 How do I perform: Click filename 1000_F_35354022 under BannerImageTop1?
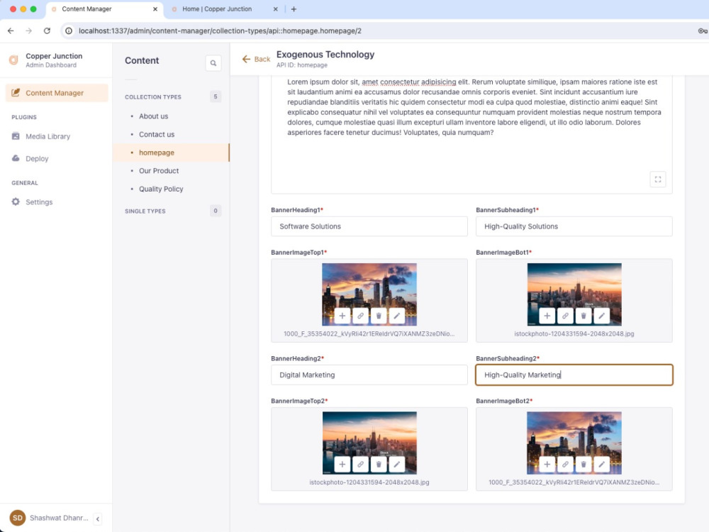pyautogui.click(x=369, y=334)
